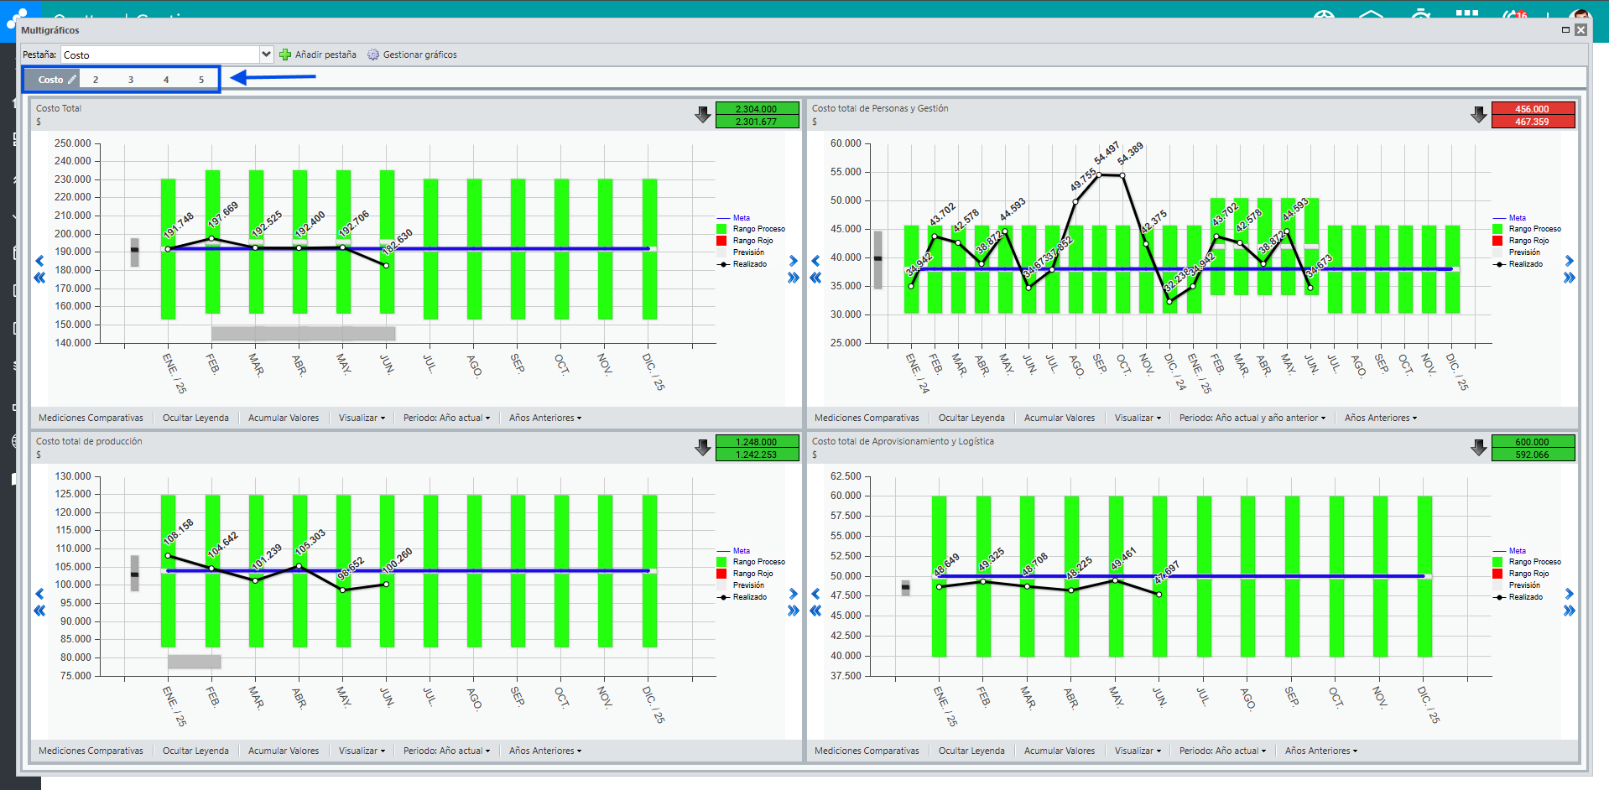The height and width of the screenshot is (790, 1609).
Task: Open Visualizar dropdown in Costo Total chart
Action: [x=362, y=418]
